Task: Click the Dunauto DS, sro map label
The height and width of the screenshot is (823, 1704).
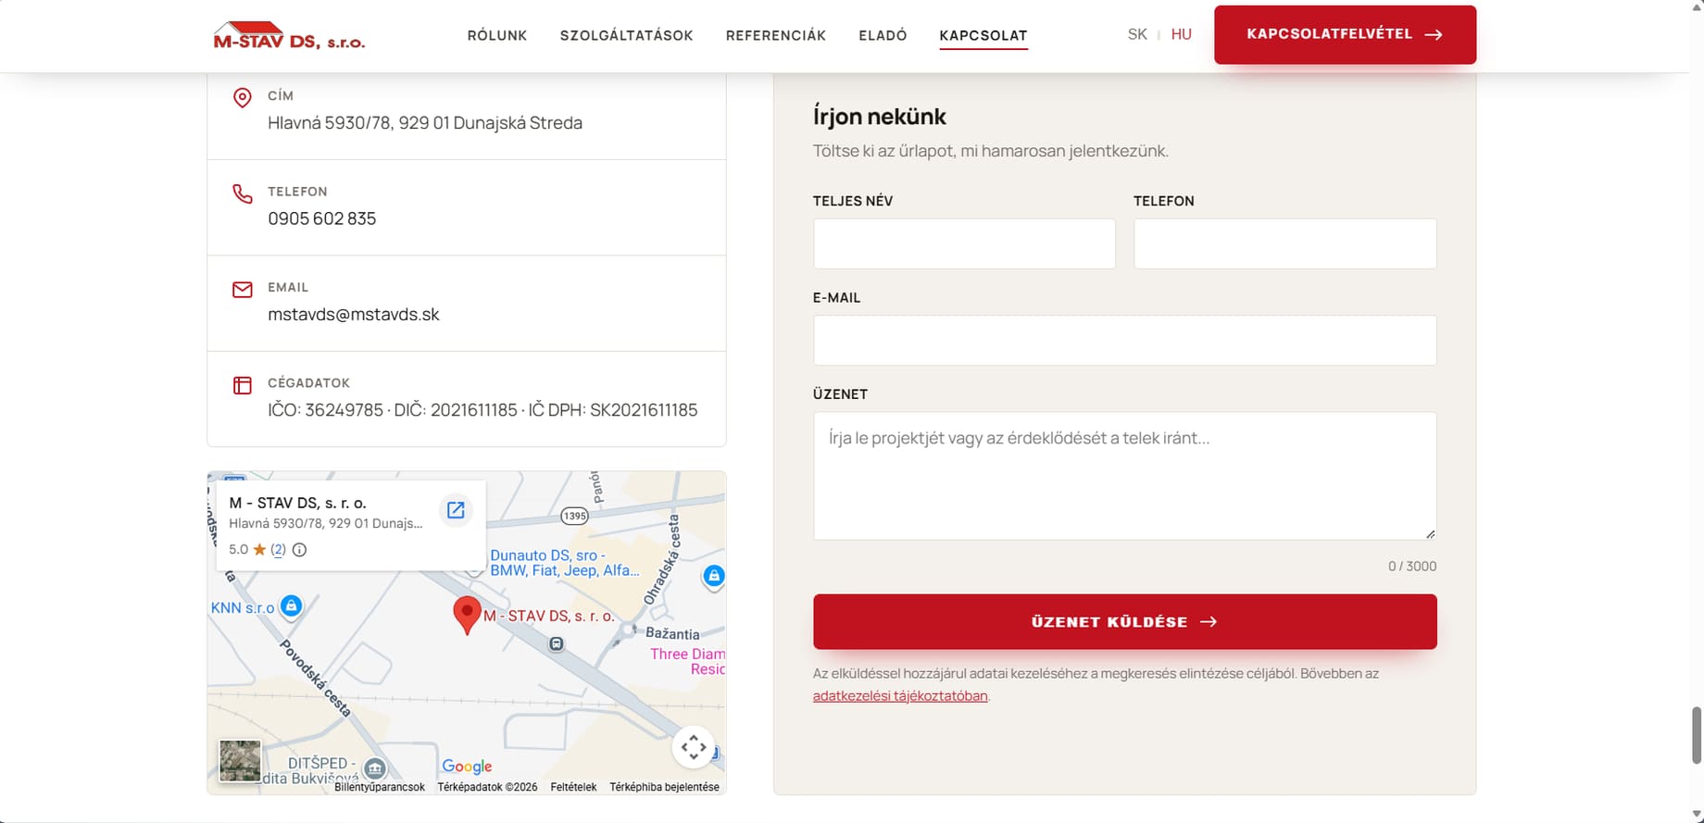Action: pyautogui.click(x=564, y=563)
